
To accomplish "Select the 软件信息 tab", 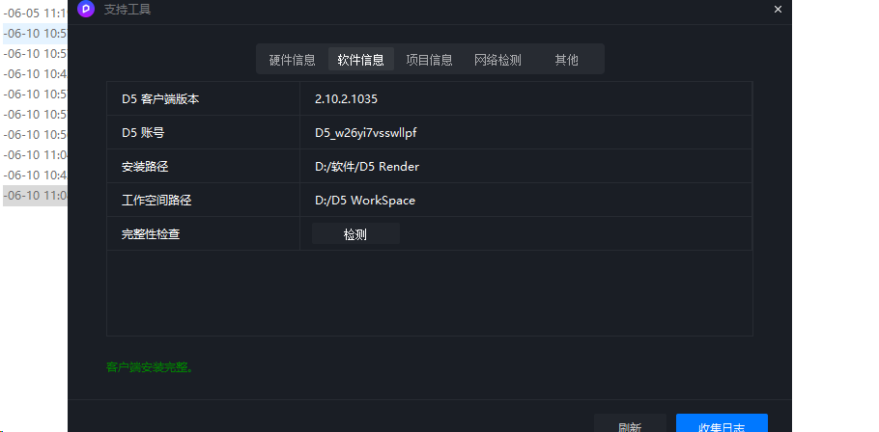I will click(x=360, y=60).
